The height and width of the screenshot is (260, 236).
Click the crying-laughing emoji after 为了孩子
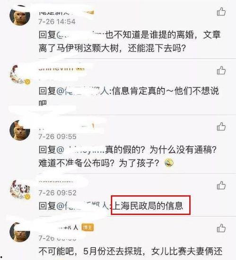(169, 162)
